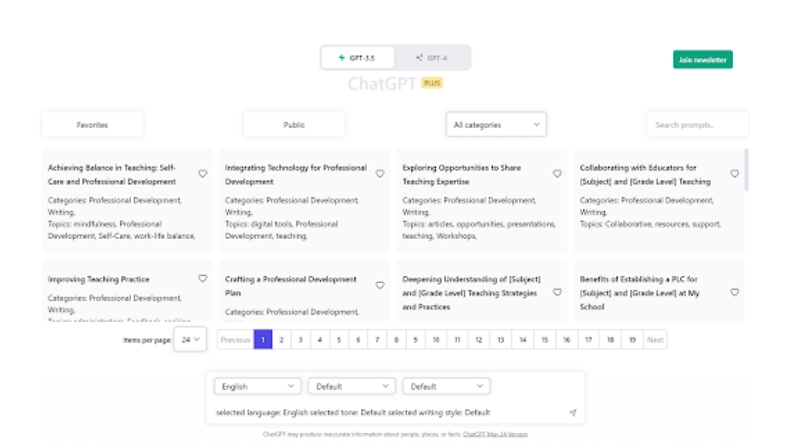
Task: Go to page 13
Action: 501,340
